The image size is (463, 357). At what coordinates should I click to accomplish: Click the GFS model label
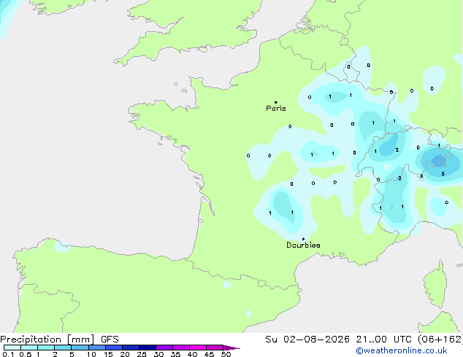coord(110,340)
